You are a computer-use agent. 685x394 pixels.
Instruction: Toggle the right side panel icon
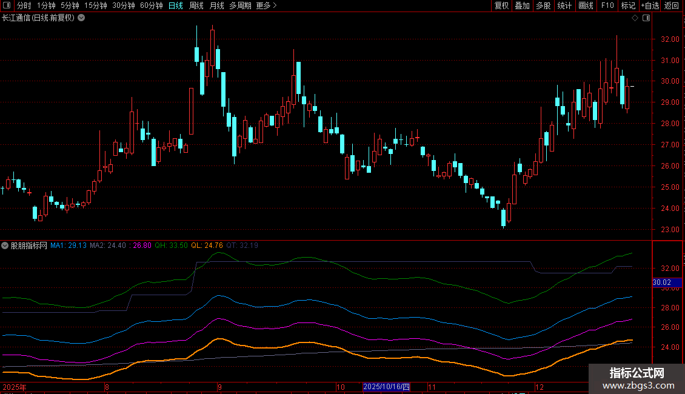[x=646, y=18]
